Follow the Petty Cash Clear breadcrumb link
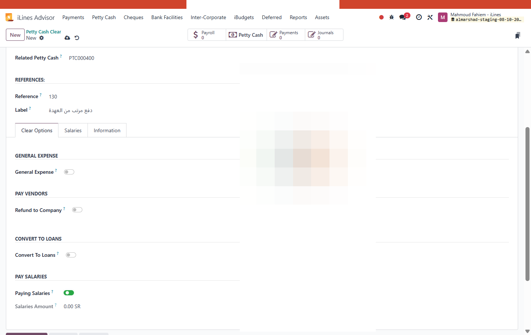531x335 pixels. tap(44, 32)
